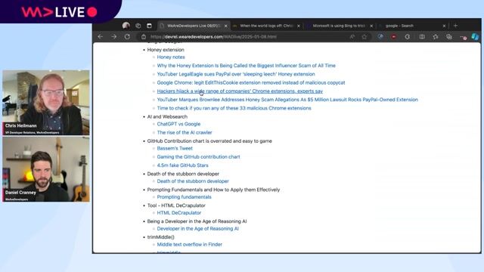
Task: Click 'GitHub Contribution chart is overrated' heading
Action: click(x=209, y=141)
